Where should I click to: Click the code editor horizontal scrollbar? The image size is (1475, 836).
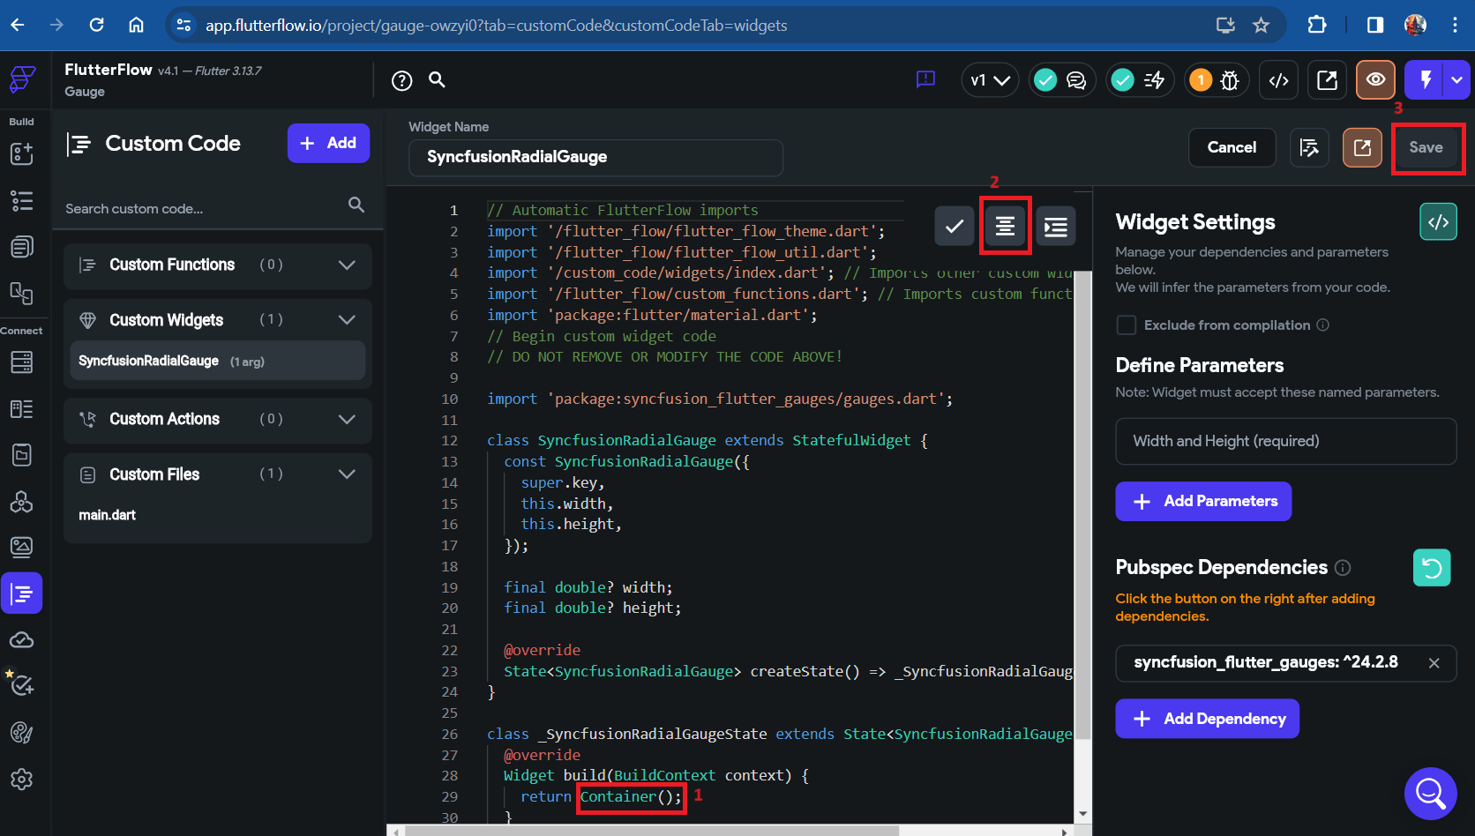[651, 831]
